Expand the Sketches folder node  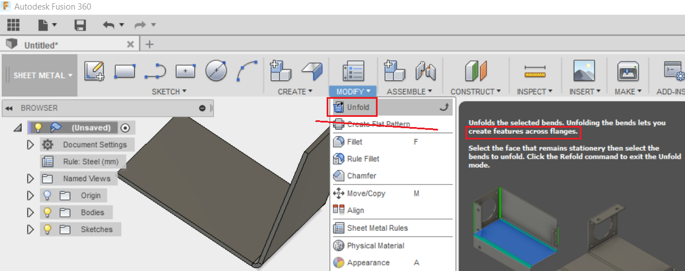click(31, 229)
